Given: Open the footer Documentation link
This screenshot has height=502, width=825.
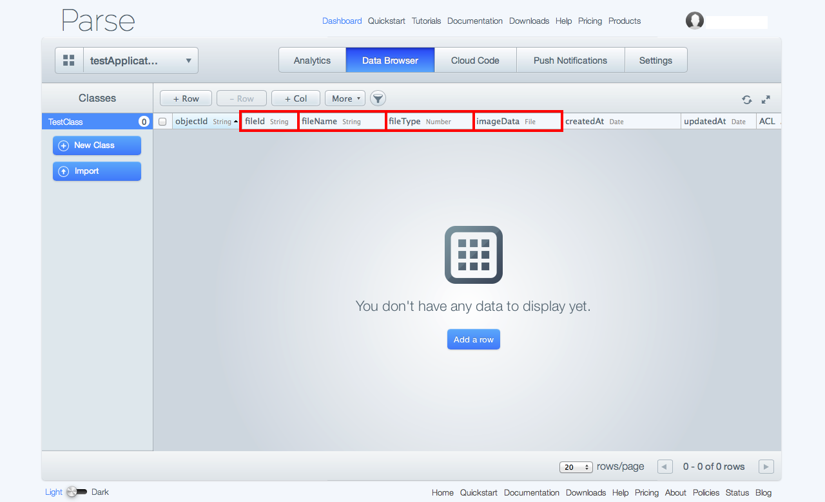Looking at the screenshot, I should pyautogui.click(x=532, y=492).
